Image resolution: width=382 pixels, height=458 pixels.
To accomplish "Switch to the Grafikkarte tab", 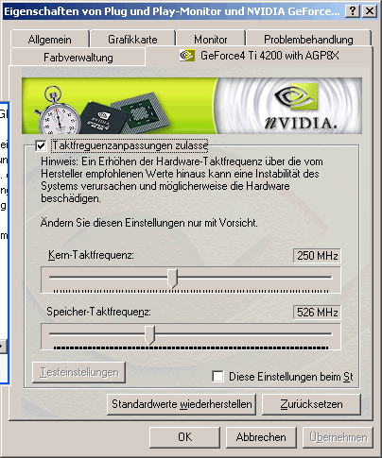I will 132,40.
